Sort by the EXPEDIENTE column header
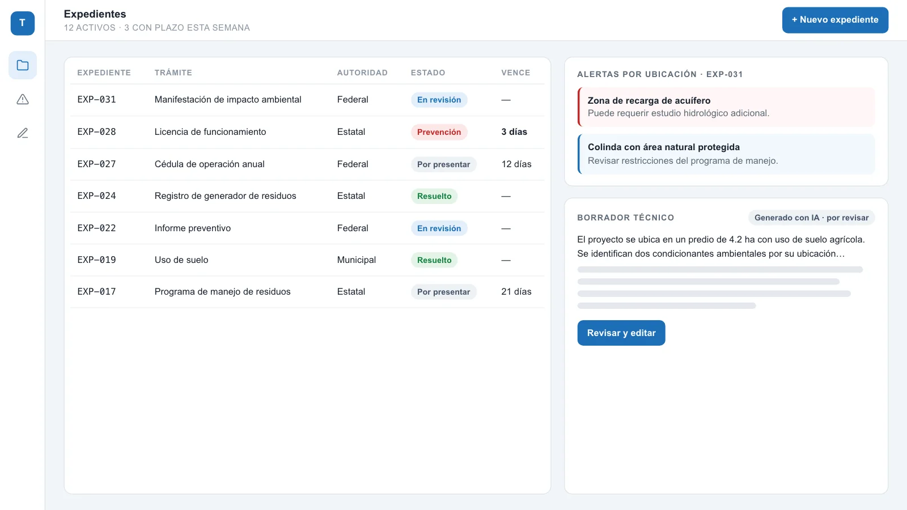The width and height of the screenshot is (907, 510). [104, 73]
